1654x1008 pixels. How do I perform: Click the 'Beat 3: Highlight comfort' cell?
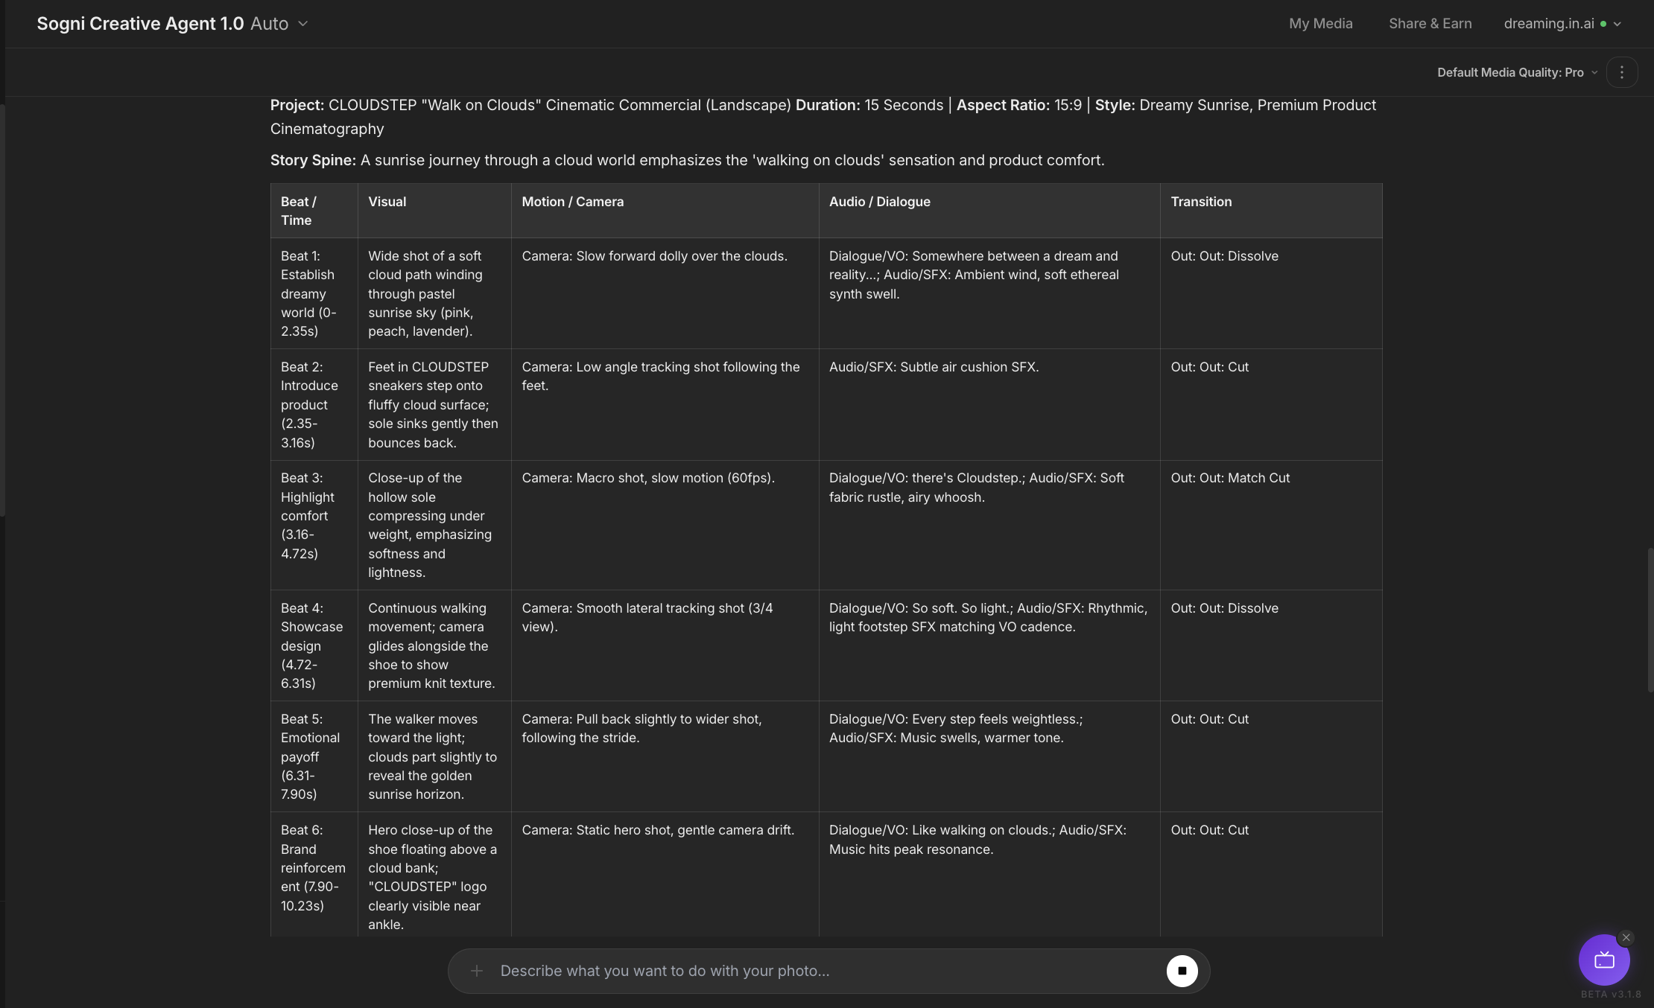coord(314,526)
